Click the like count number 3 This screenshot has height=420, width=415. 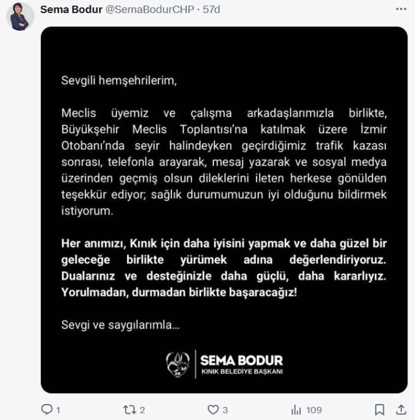pos(226,410)
